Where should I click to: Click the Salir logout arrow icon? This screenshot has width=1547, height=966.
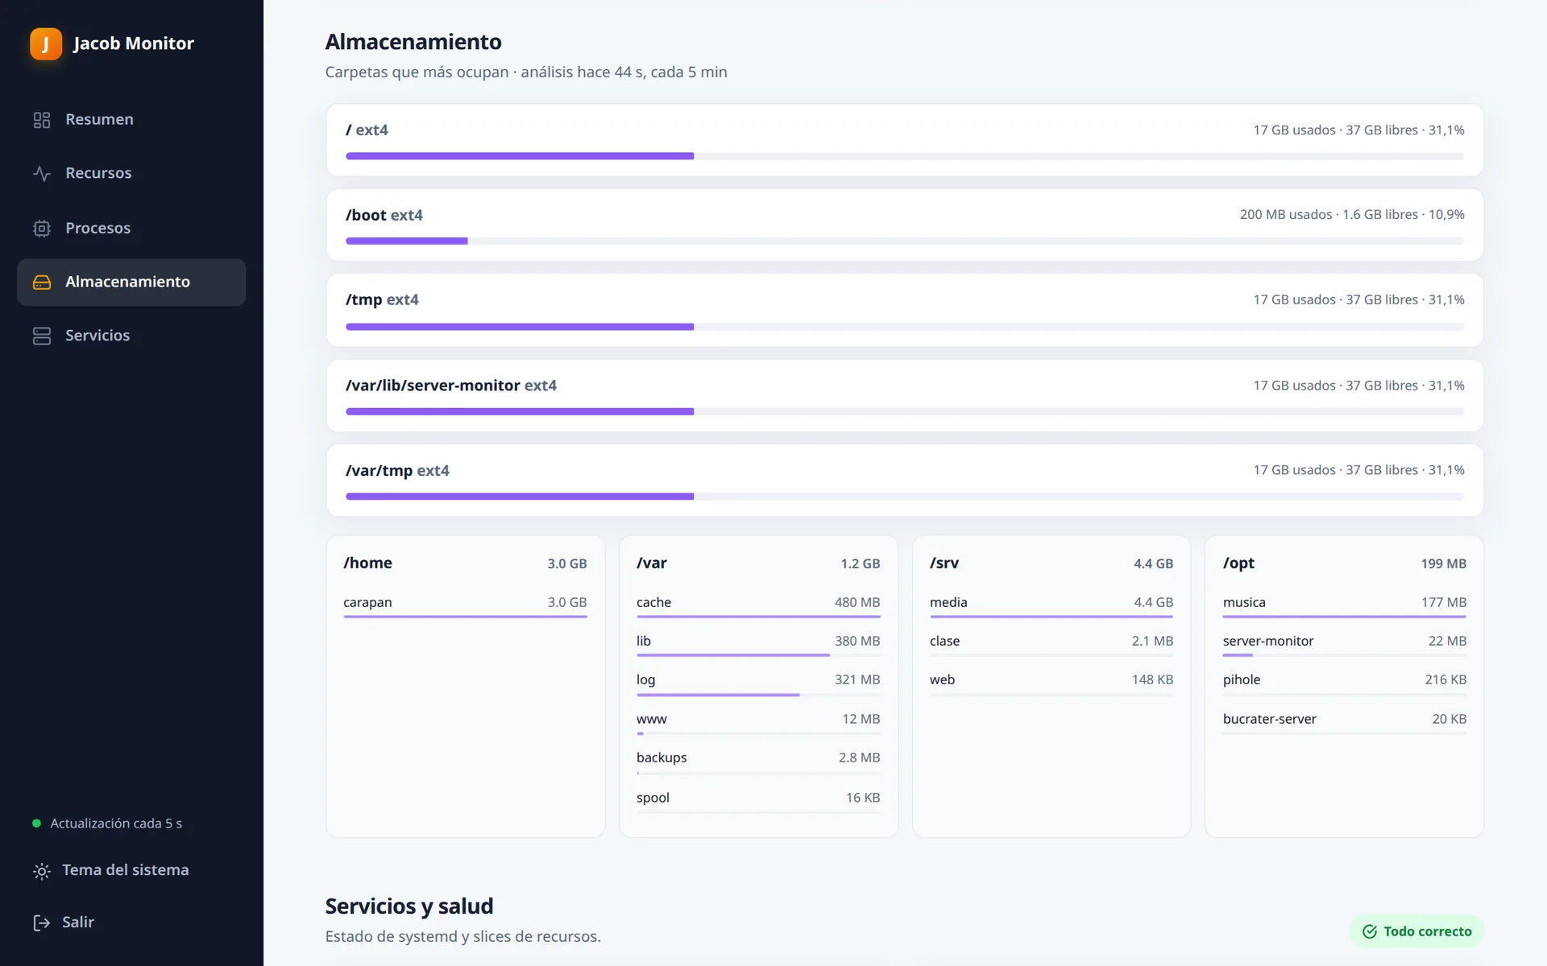coord(42,923)
